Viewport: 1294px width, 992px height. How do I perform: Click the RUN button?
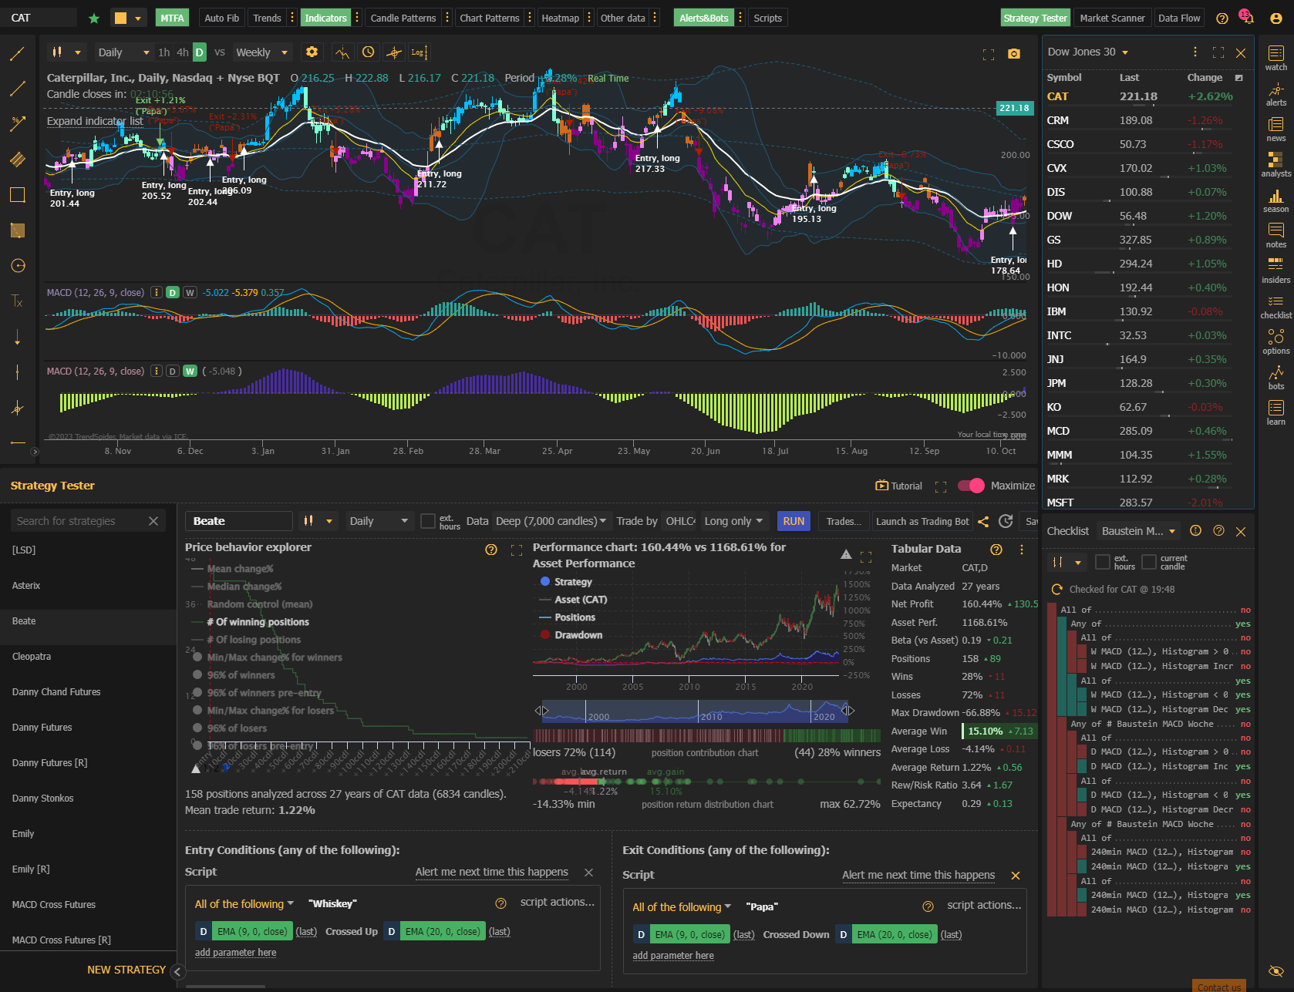pyautogui.click(x=794, y=521)
